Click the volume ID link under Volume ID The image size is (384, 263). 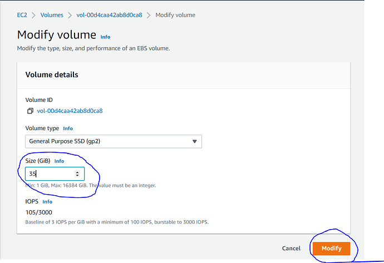point(70,111)
